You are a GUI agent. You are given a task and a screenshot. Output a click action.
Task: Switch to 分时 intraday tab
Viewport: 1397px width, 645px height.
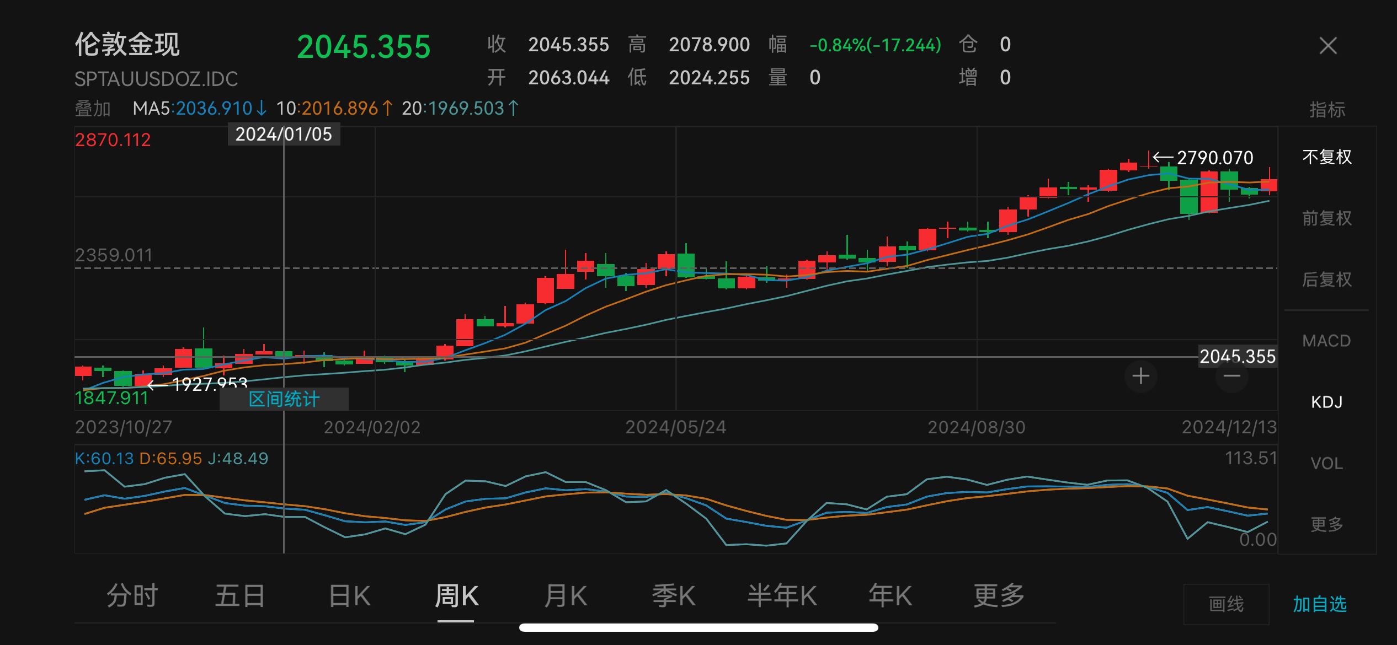click(x=132, y=596)
